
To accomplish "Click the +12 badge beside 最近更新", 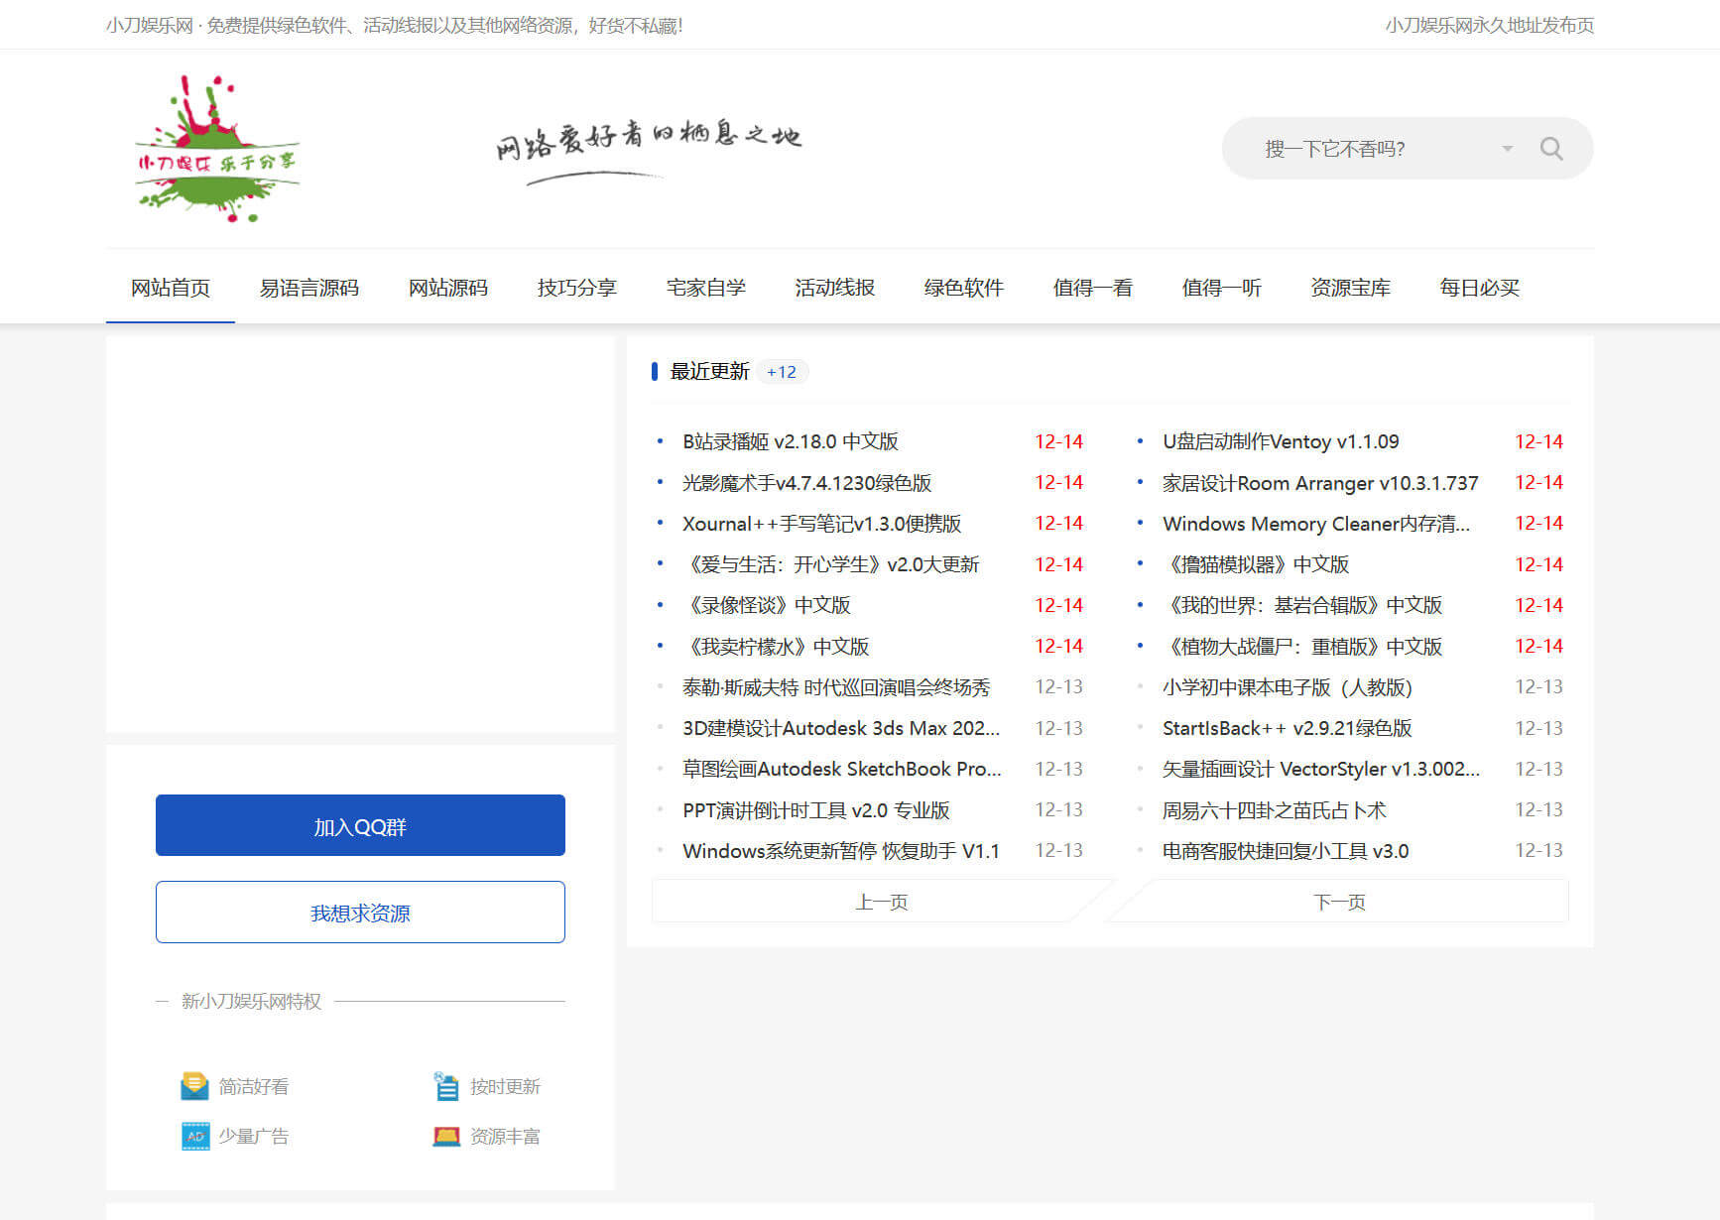I will [783, 371].
